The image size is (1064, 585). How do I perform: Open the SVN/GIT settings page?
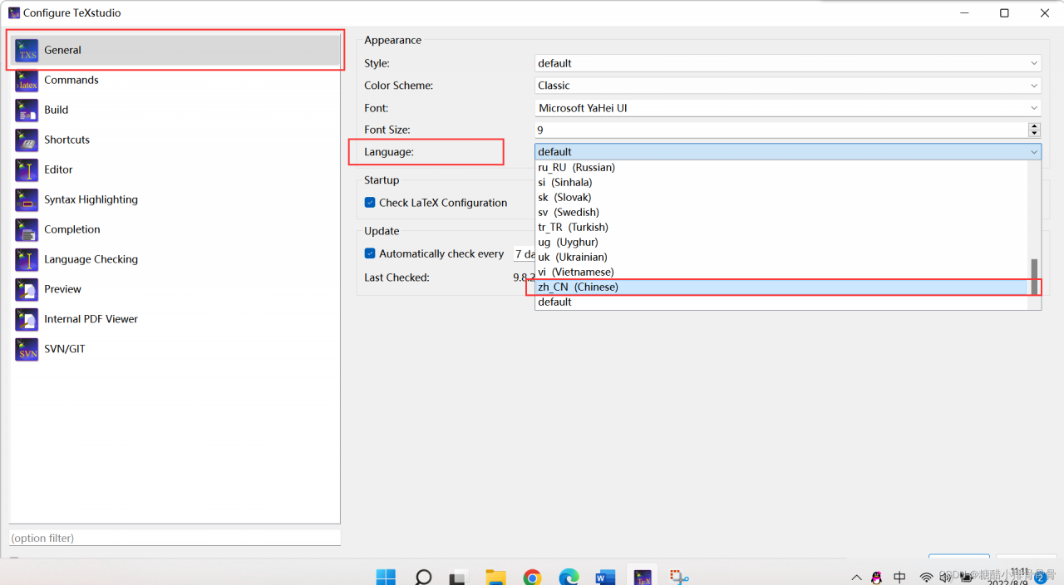point(175,349)
